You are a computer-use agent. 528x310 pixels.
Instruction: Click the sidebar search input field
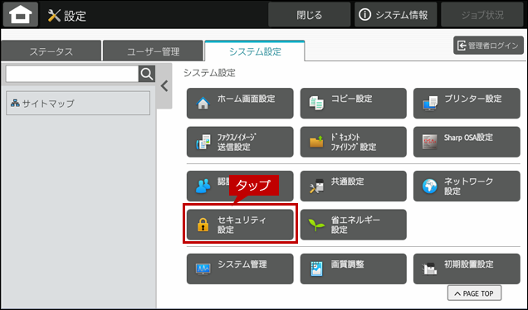click(72, 74)
